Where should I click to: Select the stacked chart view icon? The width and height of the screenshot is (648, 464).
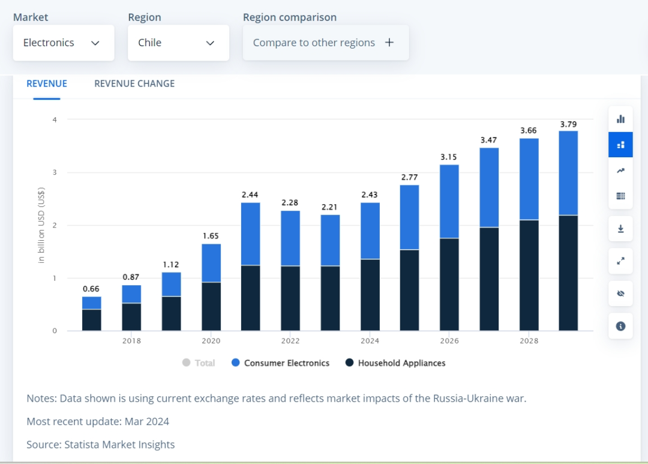point(620,145)
